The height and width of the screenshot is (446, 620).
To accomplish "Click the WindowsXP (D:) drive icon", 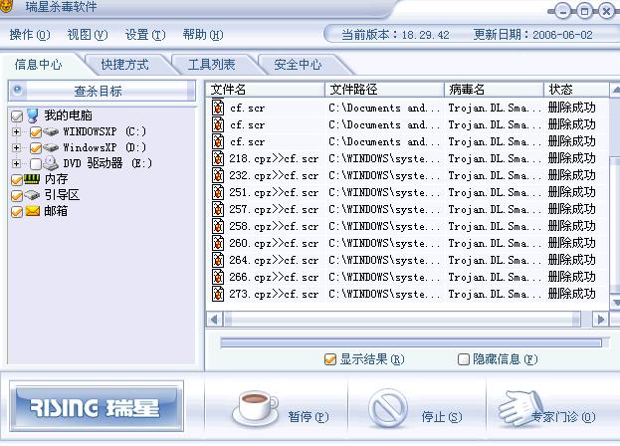I will click(51, 148).
